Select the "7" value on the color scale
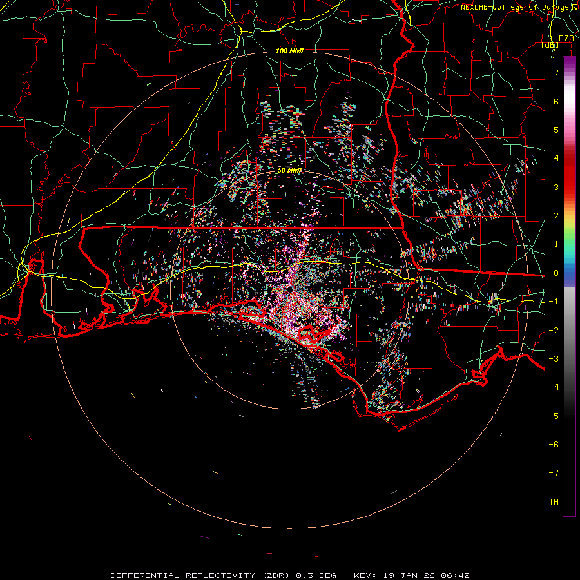 556,72
